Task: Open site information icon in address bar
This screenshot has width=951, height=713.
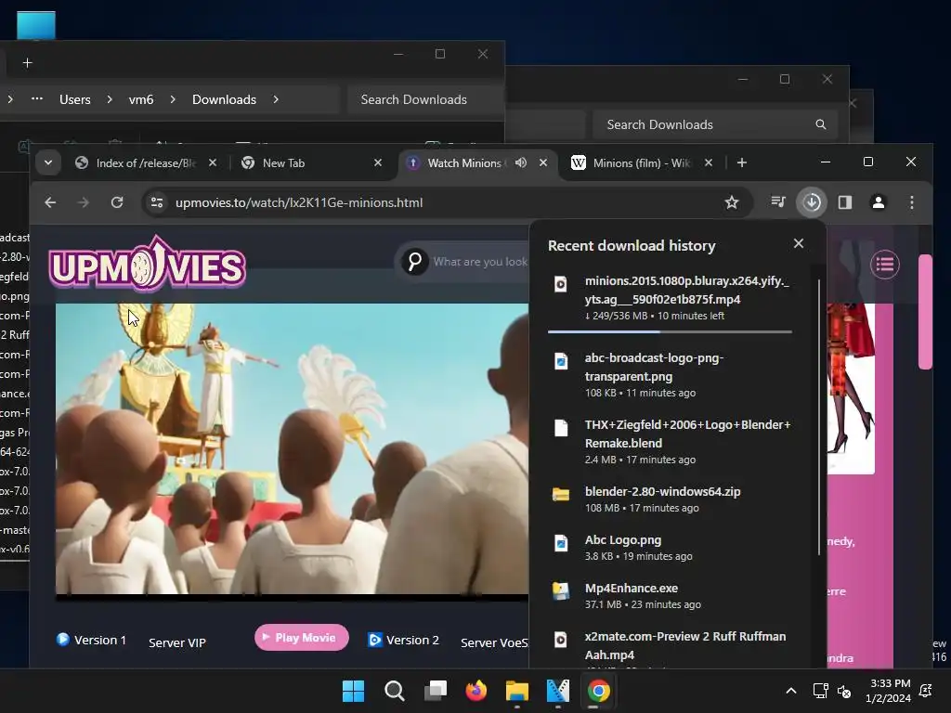Action: tap(157, 202)
